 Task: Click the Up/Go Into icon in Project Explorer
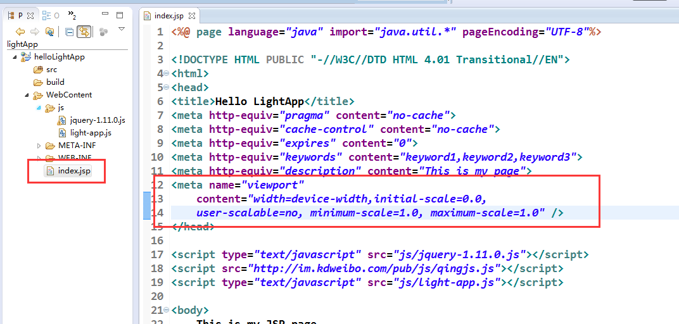[x=49, y=31]
